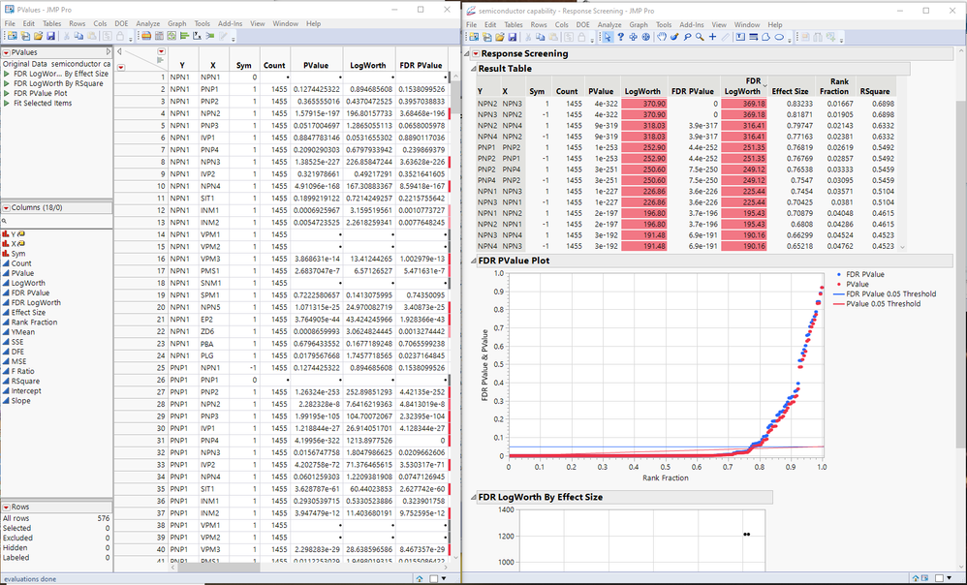Click FDR PValue 0.05 Threshold legend line
The height and width of the screenshot is (585, 967).
coord(837,294)
